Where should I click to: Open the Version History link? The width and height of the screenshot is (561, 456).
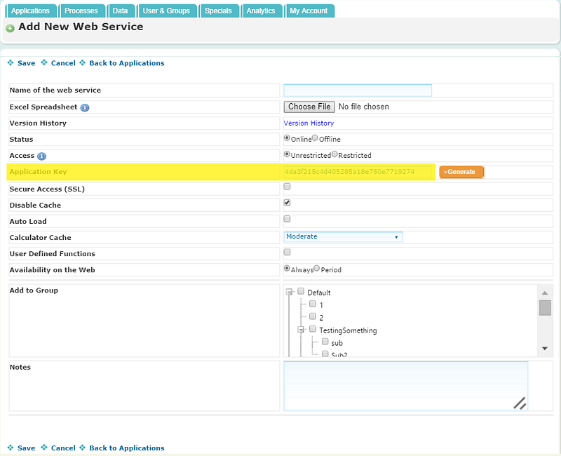point(309,123)
